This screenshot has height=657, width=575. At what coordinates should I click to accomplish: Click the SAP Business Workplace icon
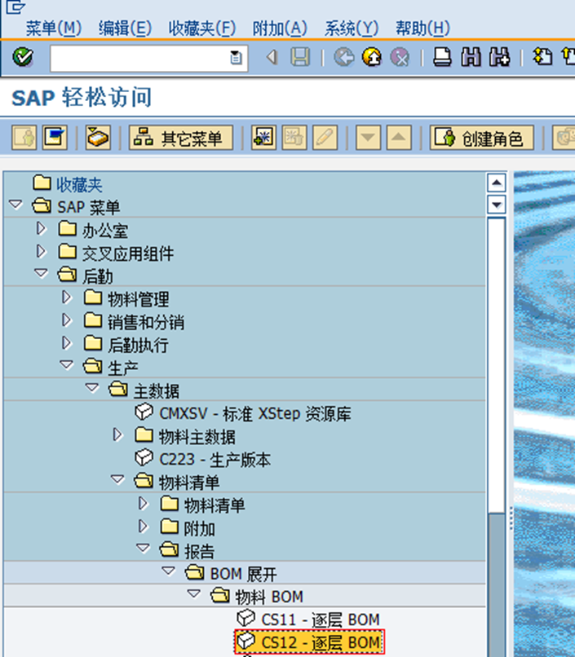pos(98,138)
